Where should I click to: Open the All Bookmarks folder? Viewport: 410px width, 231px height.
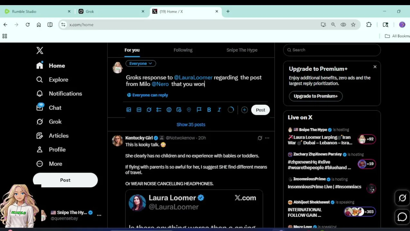tap(397, 36)
